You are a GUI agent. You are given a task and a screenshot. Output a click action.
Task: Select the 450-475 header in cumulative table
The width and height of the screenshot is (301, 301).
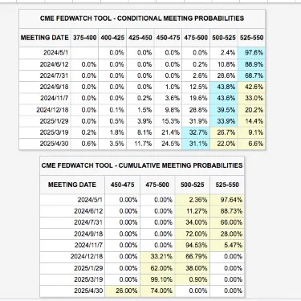click(122, 185)
